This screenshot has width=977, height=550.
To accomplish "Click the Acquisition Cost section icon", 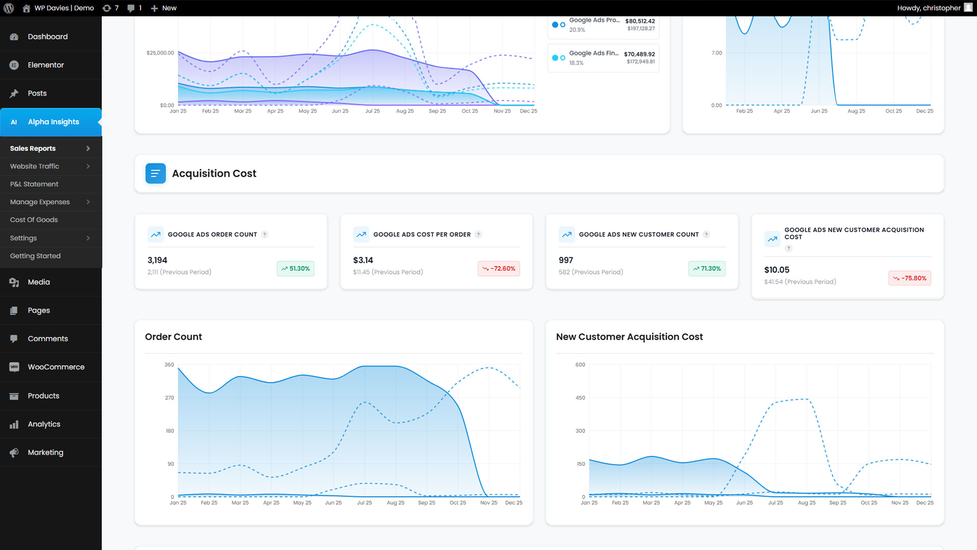I will pos(155,173).
